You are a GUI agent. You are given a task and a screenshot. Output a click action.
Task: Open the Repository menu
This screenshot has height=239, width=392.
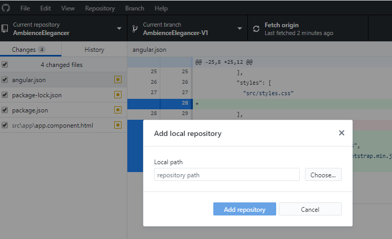click(x=100, y=8)
